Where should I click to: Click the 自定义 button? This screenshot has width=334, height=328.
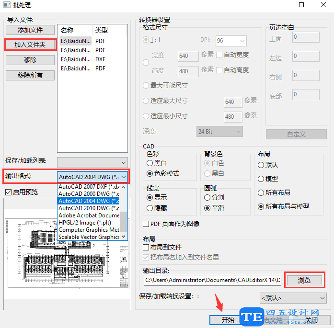point(296,134)
